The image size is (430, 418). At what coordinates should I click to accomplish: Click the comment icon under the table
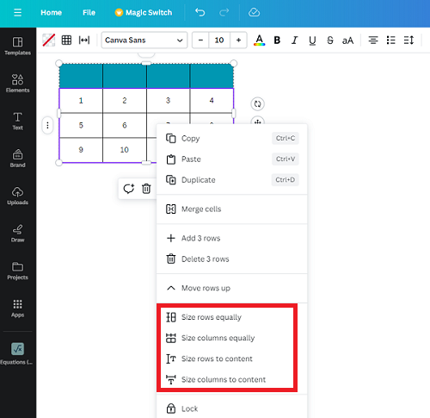click(128, 189)
